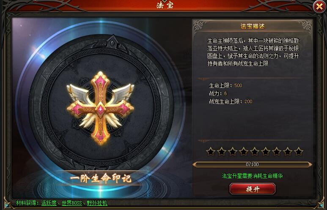Image resolution: width=327 pixels, height=210 pixels.
Task: Close the 法宝 window with X
Action: [x=319, y=7]
